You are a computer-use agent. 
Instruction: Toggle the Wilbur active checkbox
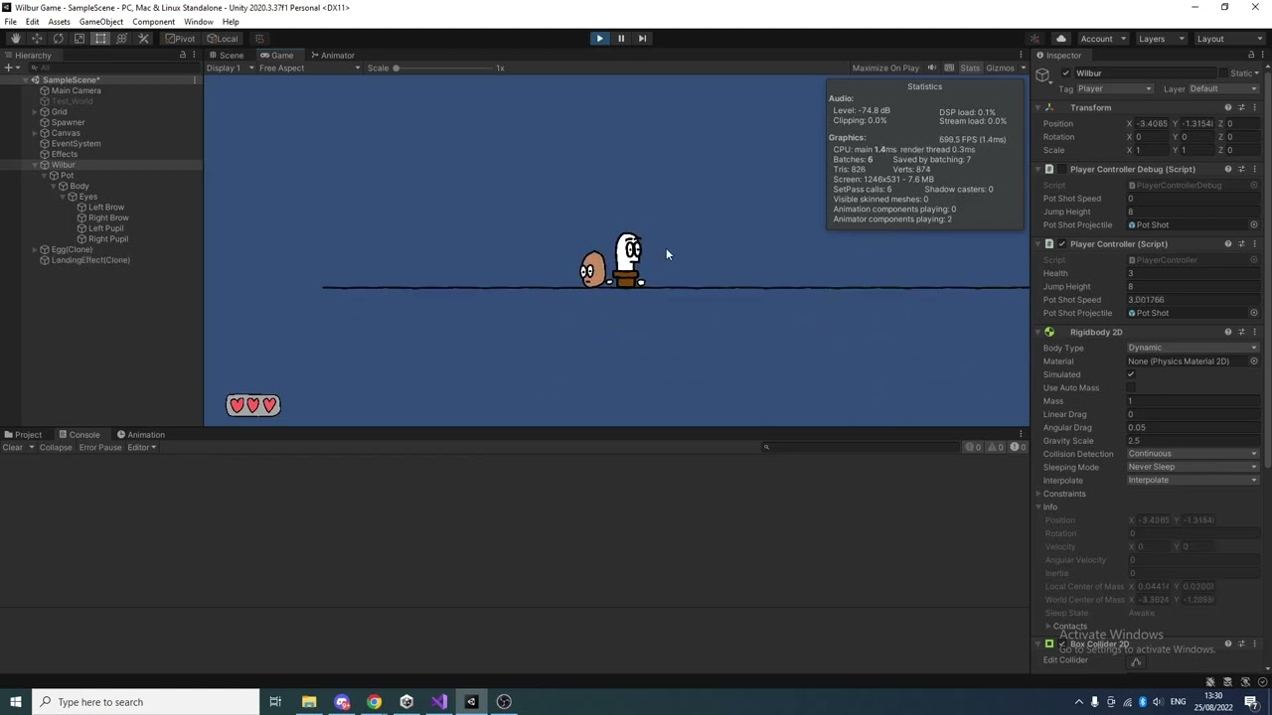click(1065, 72)
